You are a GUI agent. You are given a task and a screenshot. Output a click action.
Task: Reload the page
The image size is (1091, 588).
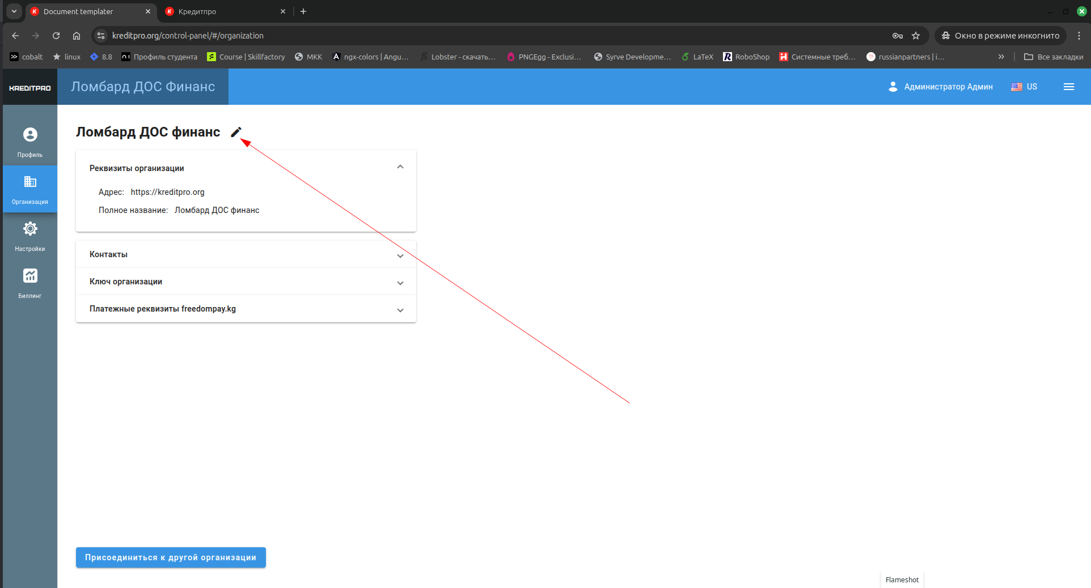point(56,36)
